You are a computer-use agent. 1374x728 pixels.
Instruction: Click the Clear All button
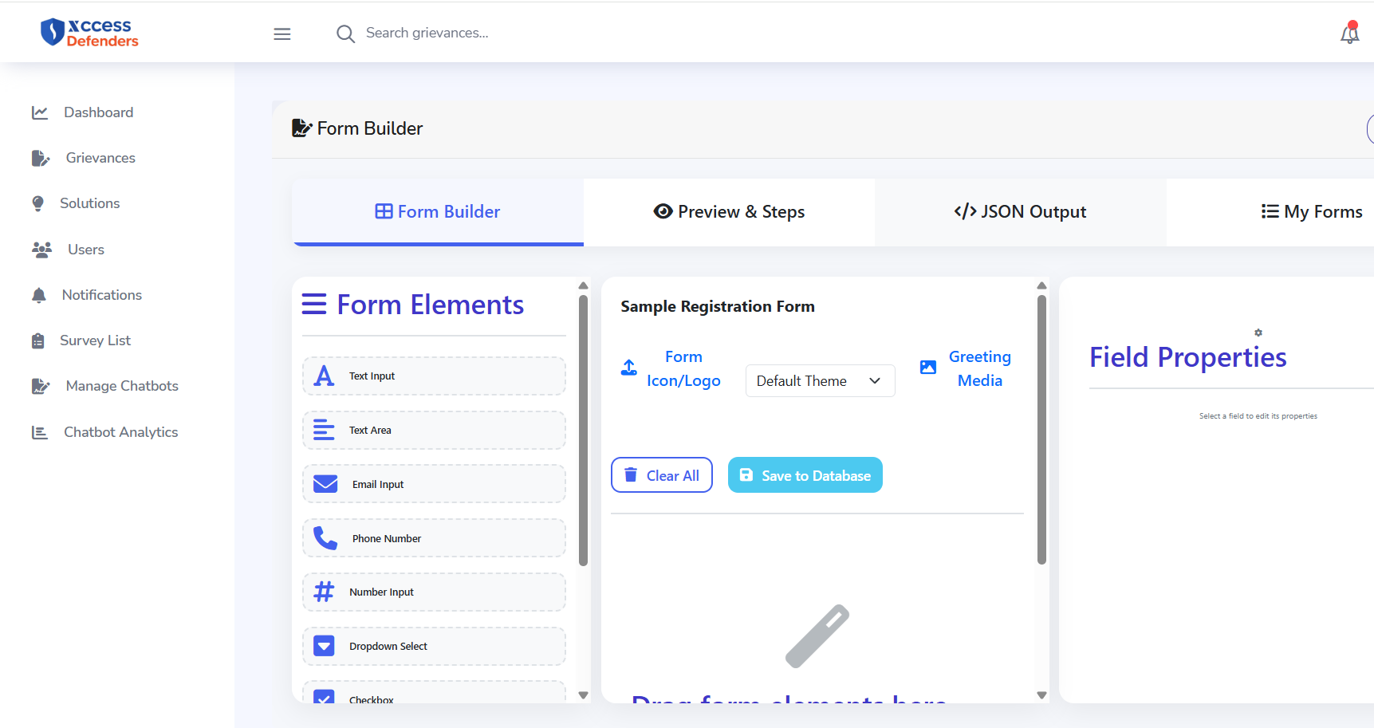[661, 475]
